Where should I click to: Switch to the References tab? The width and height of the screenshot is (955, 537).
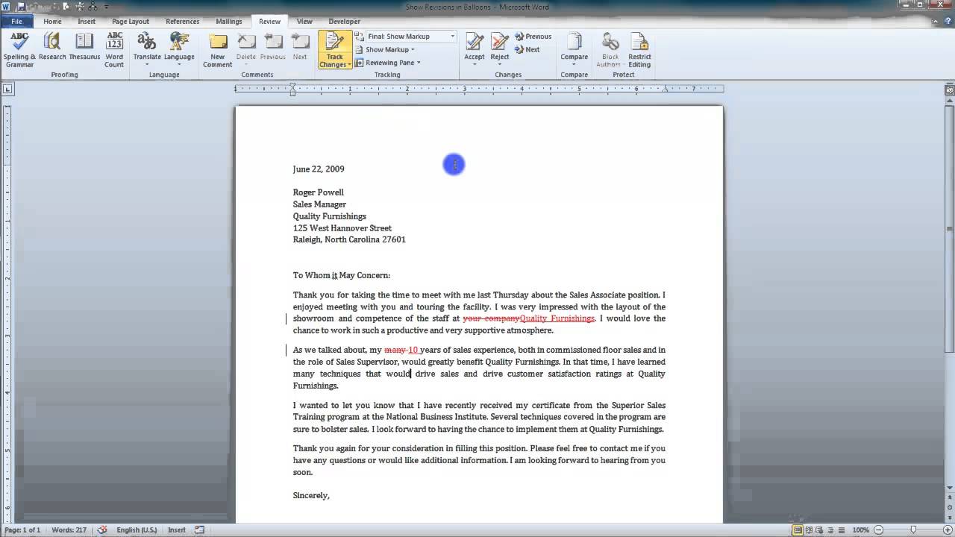(x=182, y=22)
